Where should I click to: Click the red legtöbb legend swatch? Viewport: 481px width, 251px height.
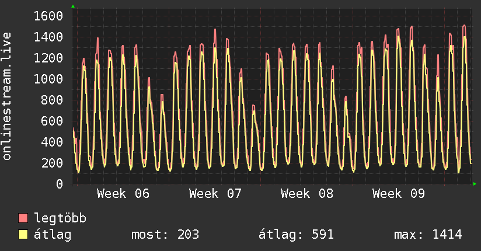pos(23,218)
